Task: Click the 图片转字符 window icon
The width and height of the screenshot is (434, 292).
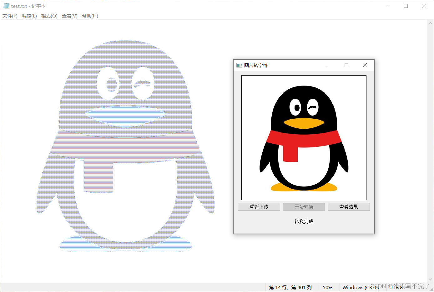Action: 239,65
